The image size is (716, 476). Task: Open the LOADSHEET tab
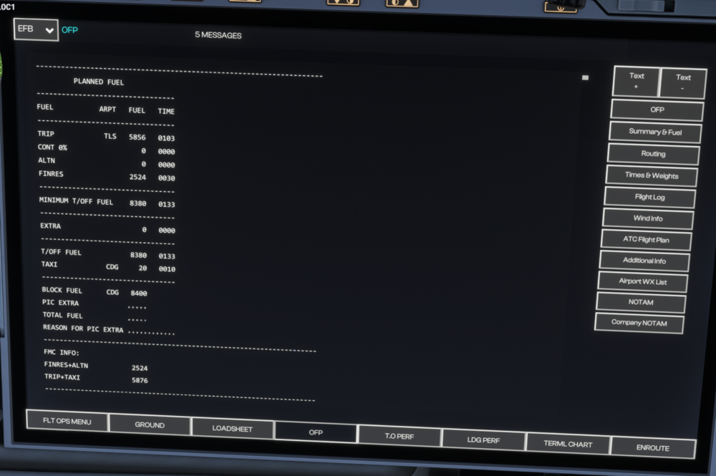(233, 429)
